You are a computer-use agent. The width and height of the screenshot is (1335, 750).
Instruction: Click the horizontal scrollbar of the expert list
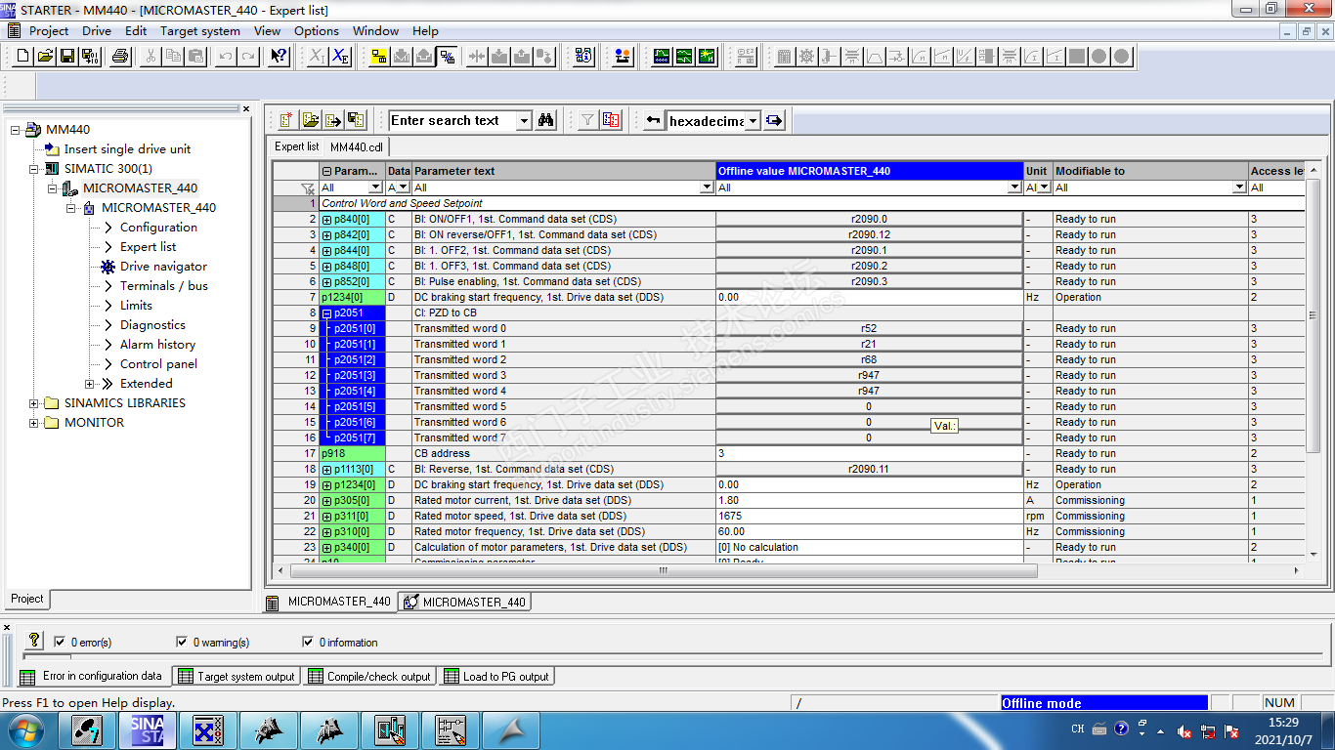(x=664, y=570)
